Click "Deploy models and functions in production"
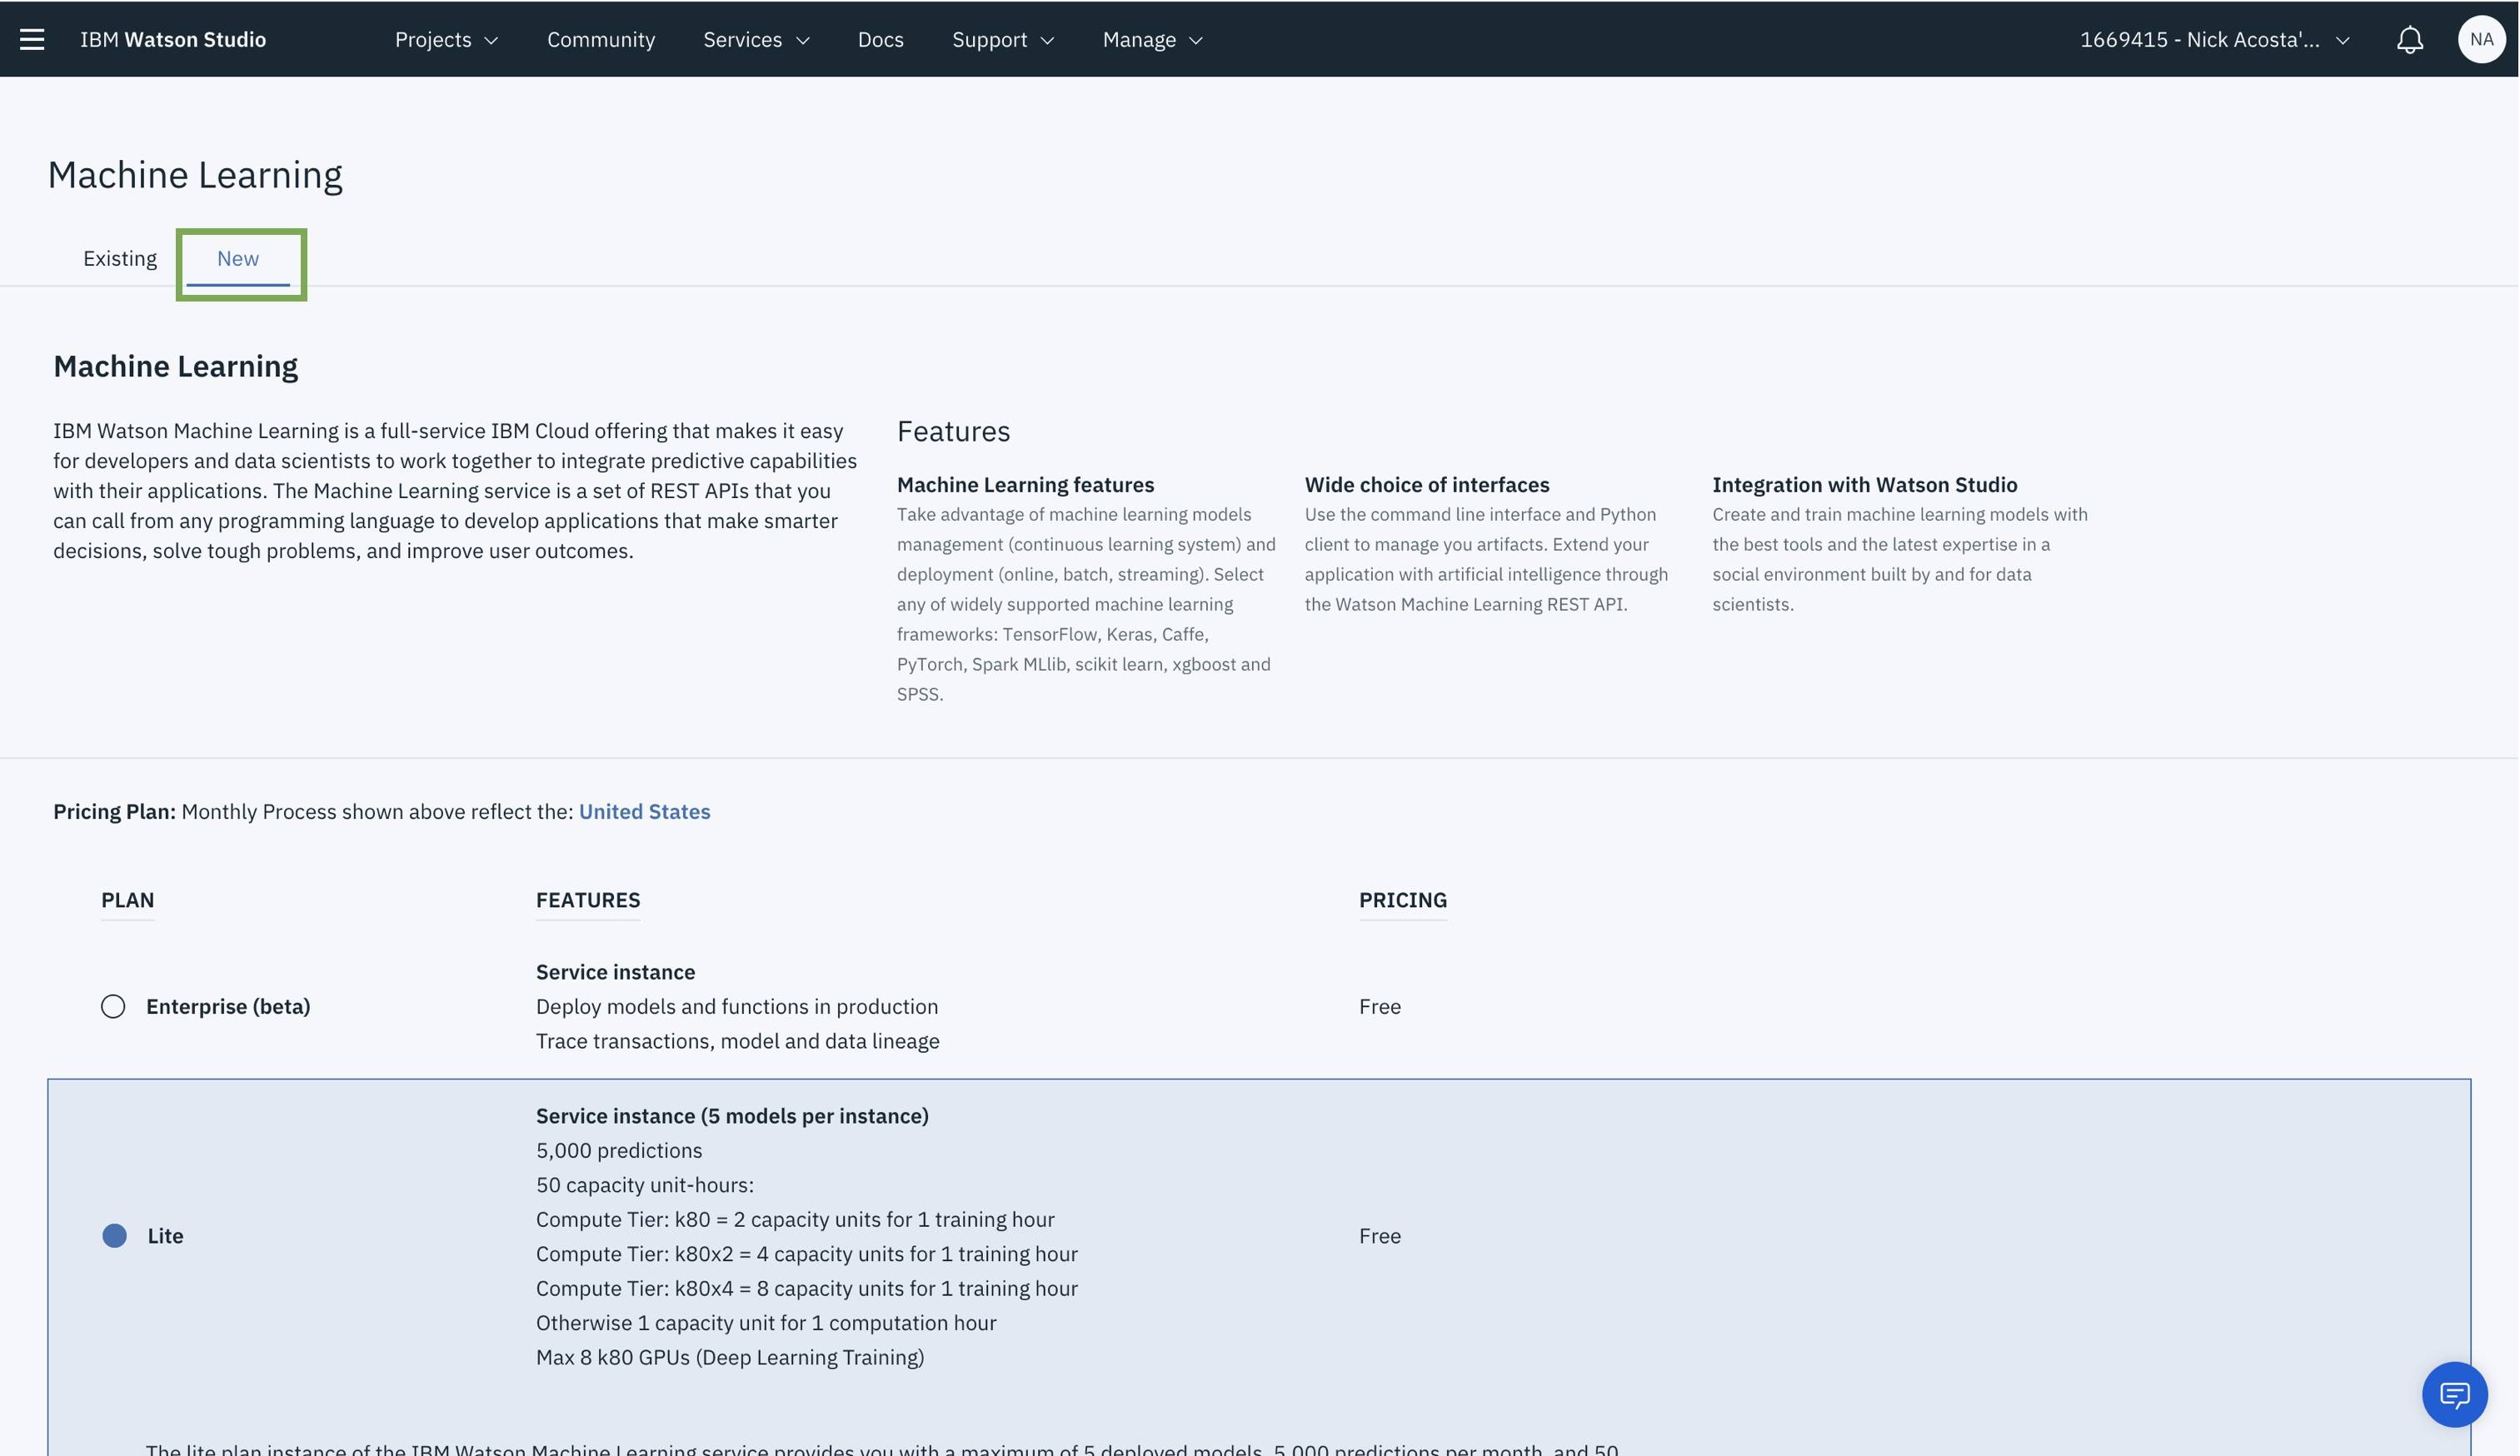2520x1456 pixels. 737,1007
